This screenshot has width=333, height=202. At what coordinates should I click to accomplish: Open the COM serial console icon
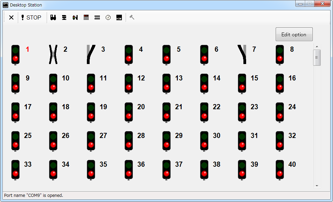pyautogui.click(x=119, y=17)
